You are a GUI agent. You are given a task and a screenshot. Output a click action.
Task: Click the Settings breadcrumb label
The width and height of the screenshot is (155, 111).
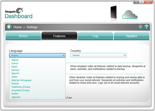click(32, 27)
